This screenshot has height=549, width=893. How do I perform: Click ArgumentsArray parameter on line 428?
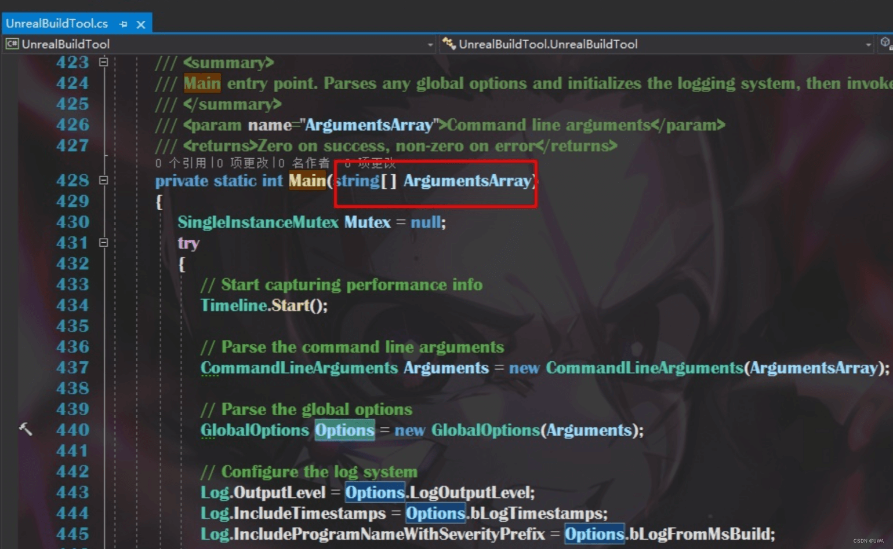467,181
